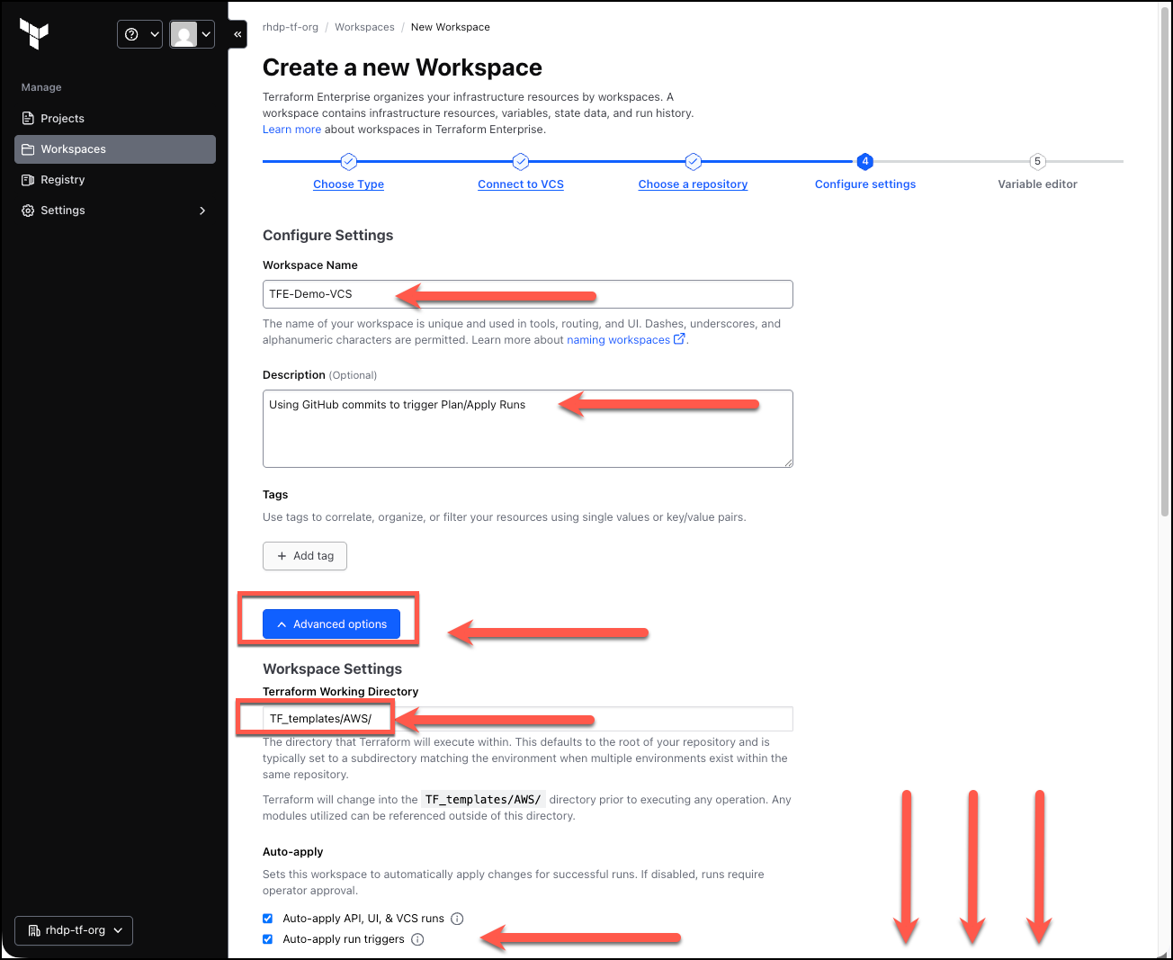Click the Choose Type checkmark step icon

point(348,162)
